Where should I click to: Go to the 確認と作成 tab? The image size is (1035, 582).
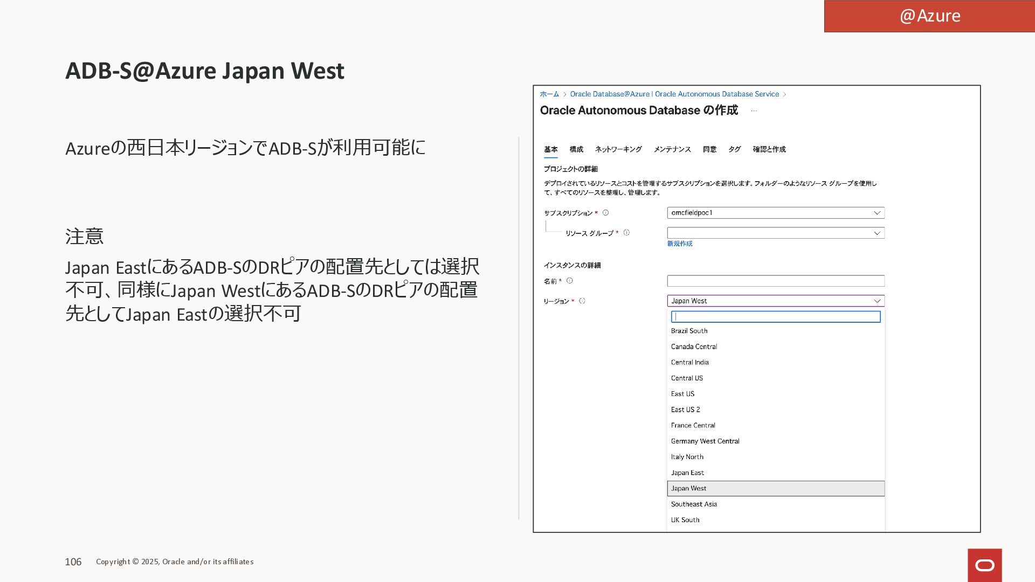(769, 149)
